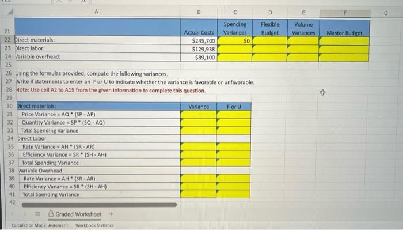Select Direct materials label in row 22
Viewport: 403px width, 230px height.
tap(35, 40)
